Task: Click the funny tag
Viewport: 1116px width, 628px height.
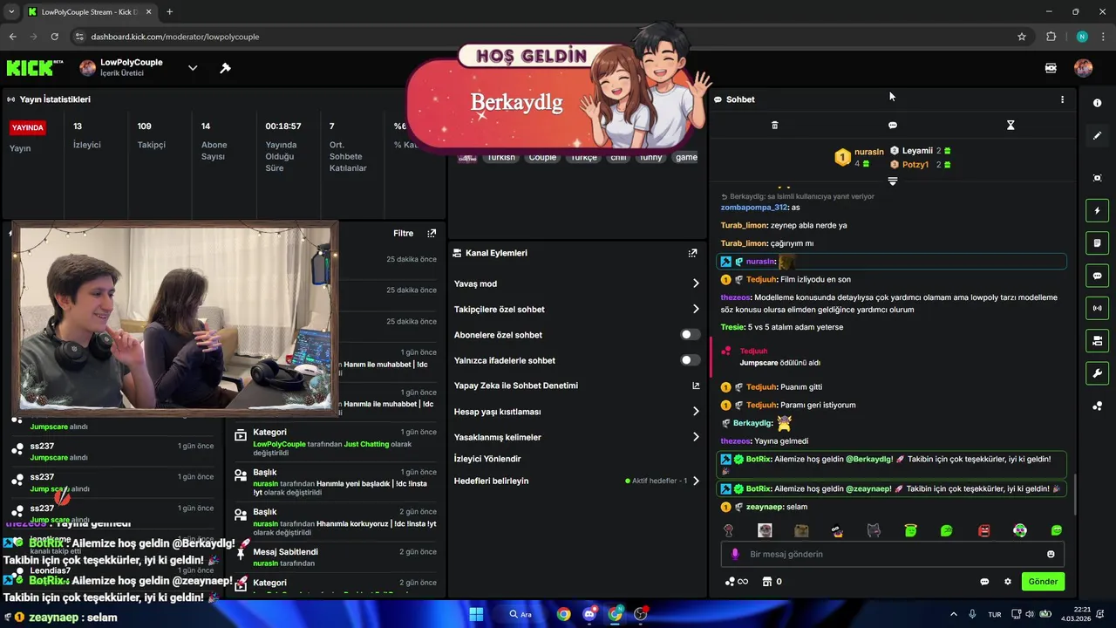Action: [x=650, y=157]
